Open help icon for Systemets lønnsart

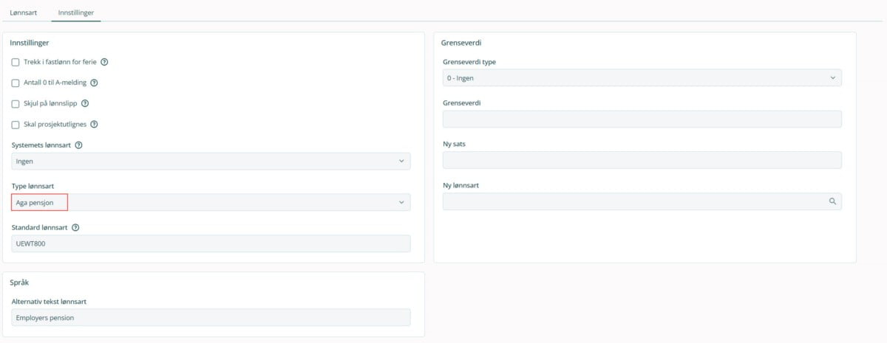[x=78, y=145]
